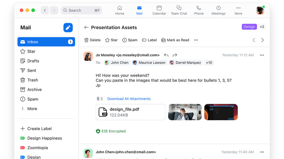Create Label in the sidebar
Image resolution: width=284 pixels, height=159 pixels.
click(x=39, y=129)
